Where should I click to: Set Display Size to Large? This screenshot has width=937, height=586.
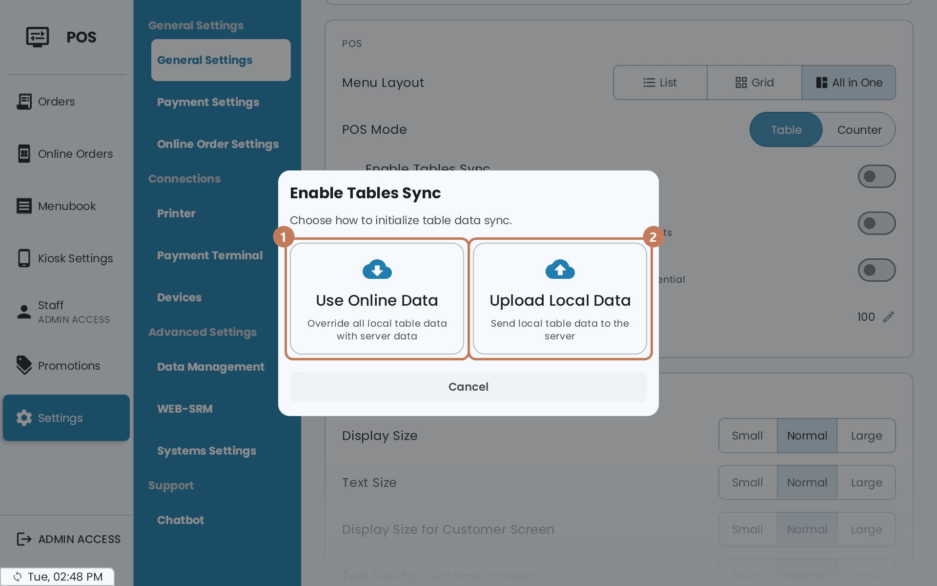pyautogui.click(x=867, y=436)
